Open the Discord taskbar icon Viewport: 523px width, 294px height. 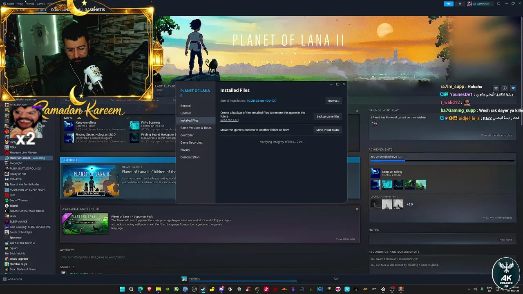click(x=221, y=289)
